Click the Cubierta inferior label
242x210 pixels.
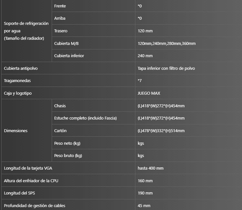point(69,56)
